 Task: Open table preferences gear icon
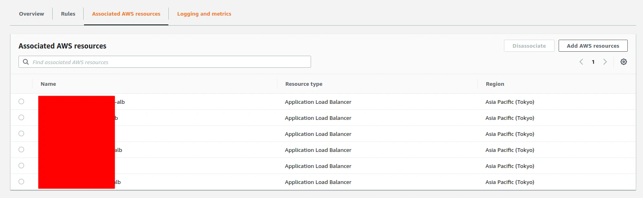coord(623,62)
